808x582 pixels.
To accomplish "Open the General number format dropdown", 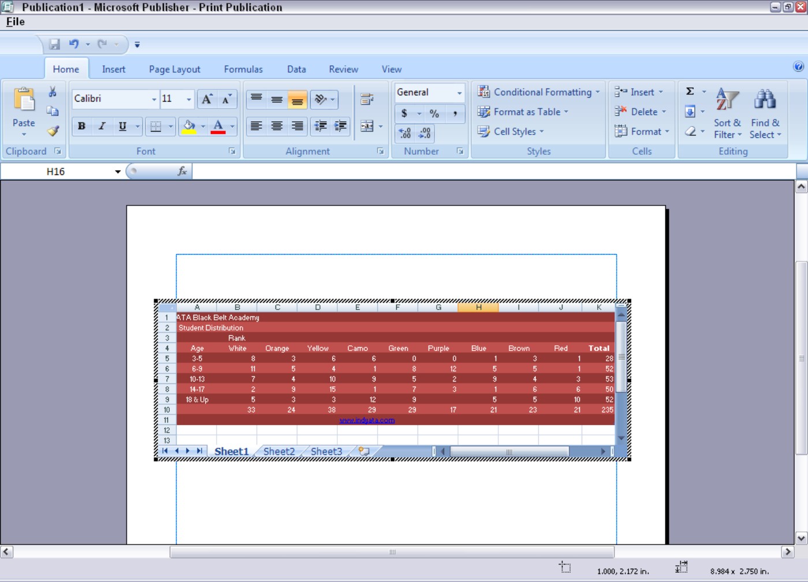I will (460, 92).
